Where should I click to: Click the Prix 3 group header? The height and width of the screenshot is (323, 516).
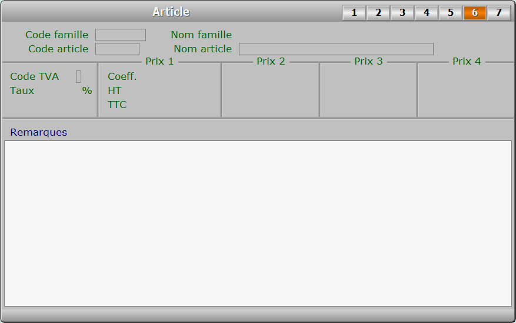pyautogui.click(x=368, y=62)
